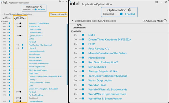Click Intel logo in left window
The image size is (169, 103).
click(4, 2)
